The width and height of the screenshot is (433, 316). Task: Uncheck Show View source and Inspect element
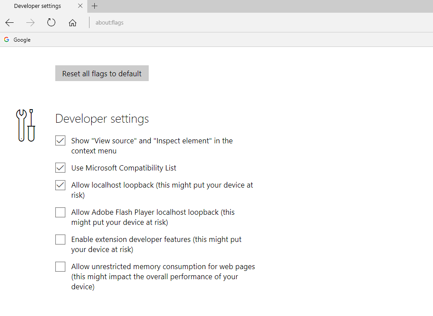pos(60,141)
